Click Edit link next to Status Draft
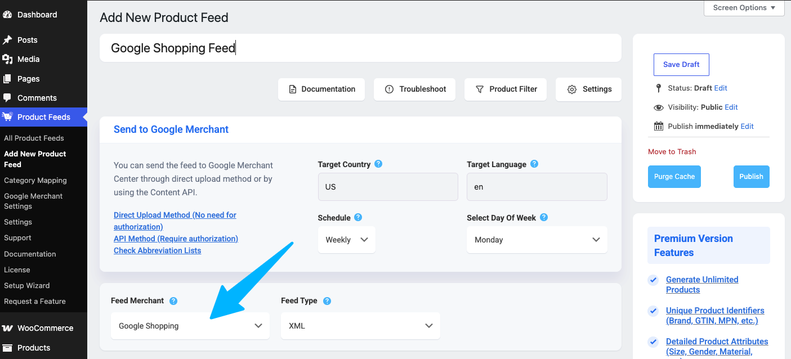This screenshot has height=359, width=791. pos(721,88)
